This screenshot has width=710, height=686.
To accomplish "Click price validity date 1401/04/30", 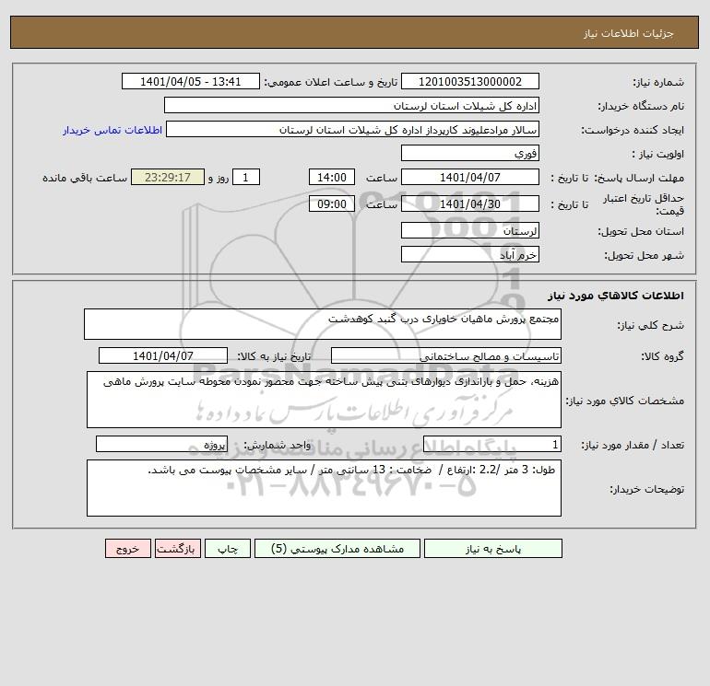I will pos(470,203).
